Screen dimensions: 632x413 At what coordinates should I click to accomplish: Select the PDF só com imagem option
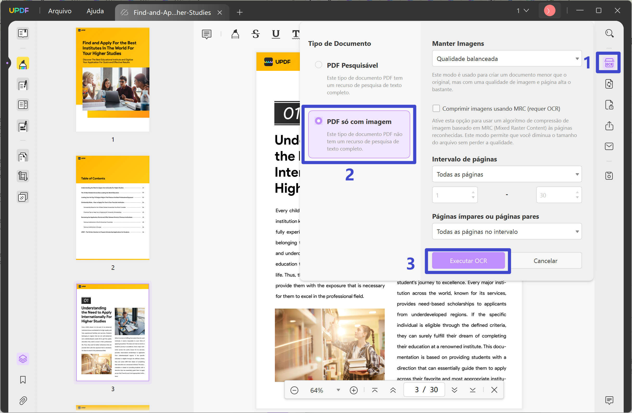pos(318,121)
